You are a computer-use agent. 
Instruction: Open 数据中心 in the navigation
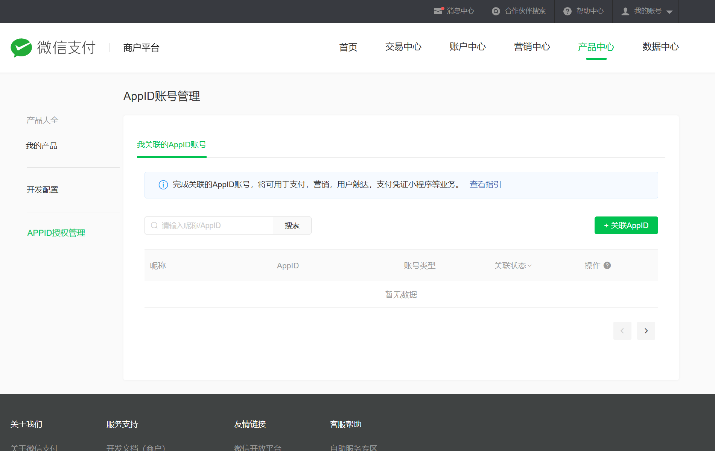[661, 47]
